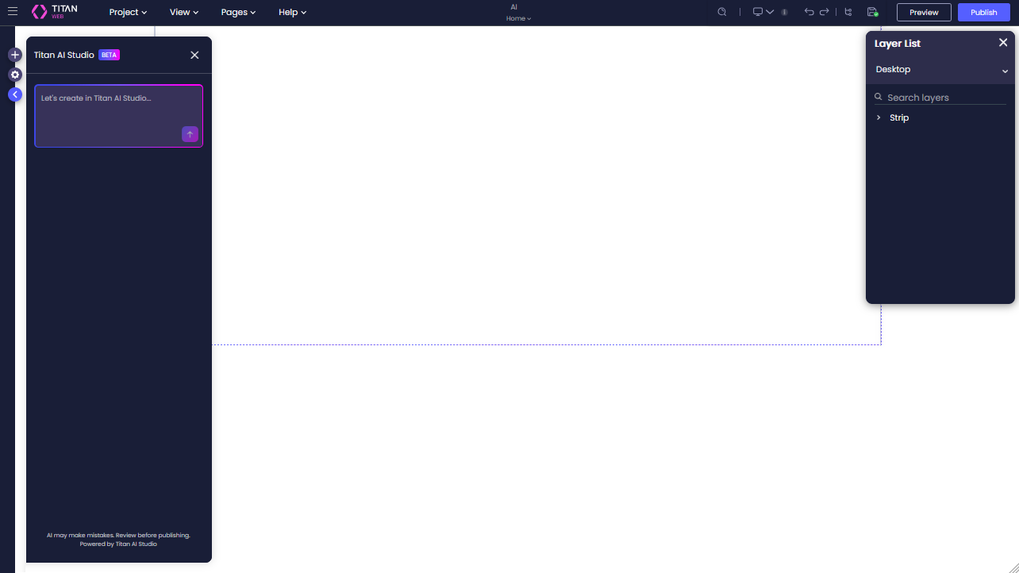
Task: Click the send arrow in Titan AI Studio
Action: click(x=190, y=134)
